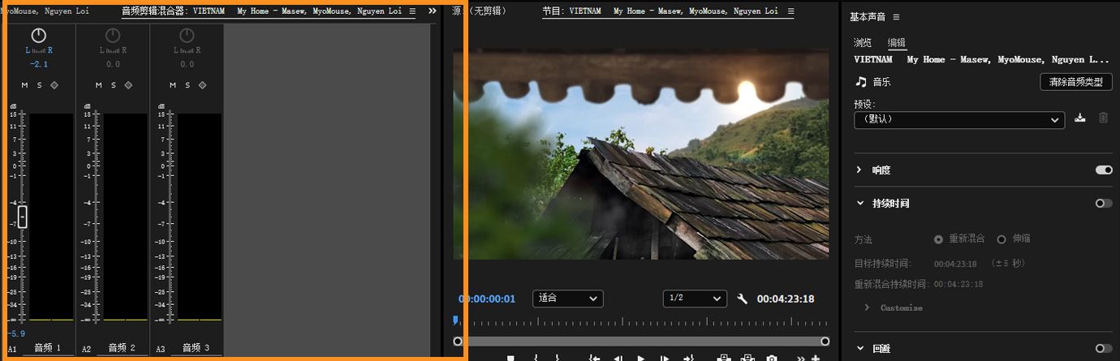Select the 节目: VIETNAM program monitor tab

pos(660,11)
